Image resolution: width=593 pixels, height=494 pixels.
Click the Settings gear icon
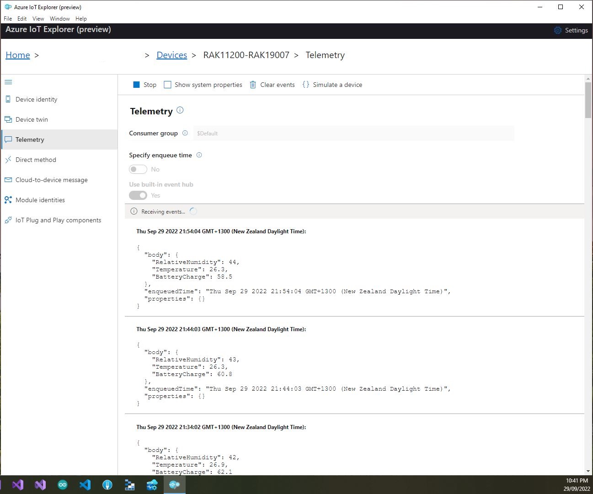click(x=558, y=30)
